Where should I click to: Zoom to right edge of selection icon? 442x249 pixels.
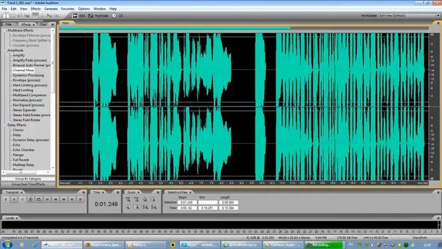[x=137, y=207]
